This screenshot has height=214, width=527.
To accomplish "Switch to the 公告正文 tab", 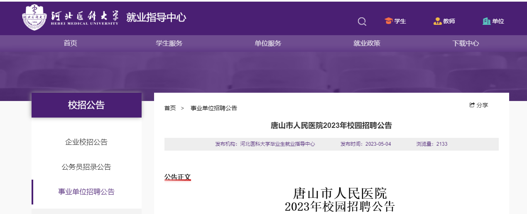I will [x=177, y=177].
